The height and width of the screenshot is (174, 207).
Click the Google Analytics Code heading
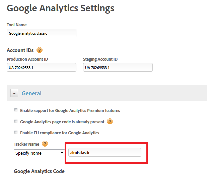click(39, 171)
